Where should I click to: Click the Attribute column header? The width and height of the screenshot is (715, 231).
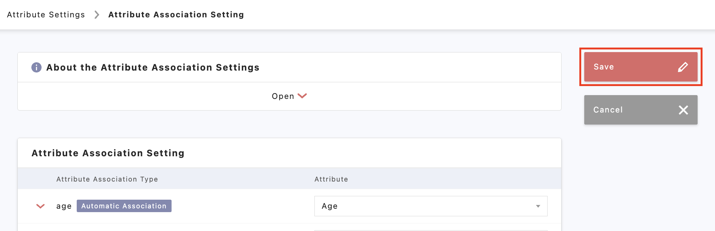pos(331,179)
